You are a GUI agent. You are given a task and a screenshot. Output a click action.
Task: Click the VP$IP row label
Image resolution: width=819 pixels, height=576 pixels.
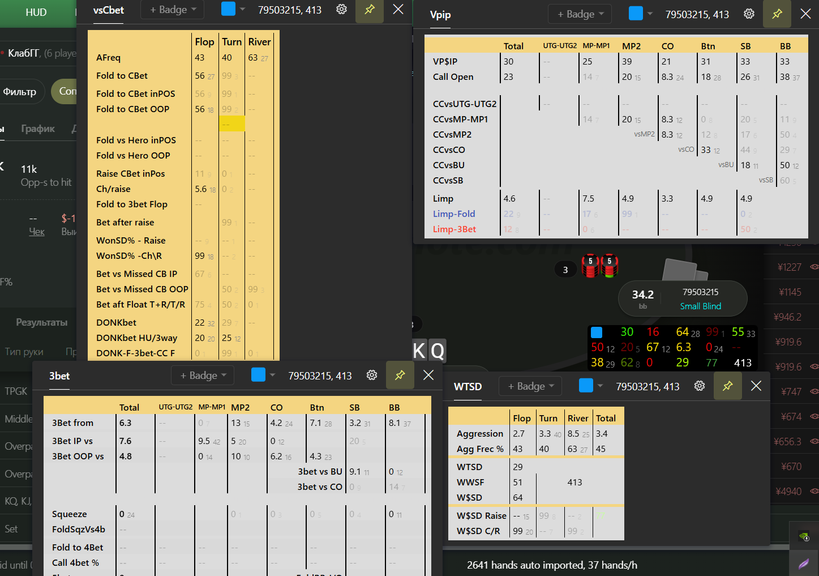(x=445, y=61)
